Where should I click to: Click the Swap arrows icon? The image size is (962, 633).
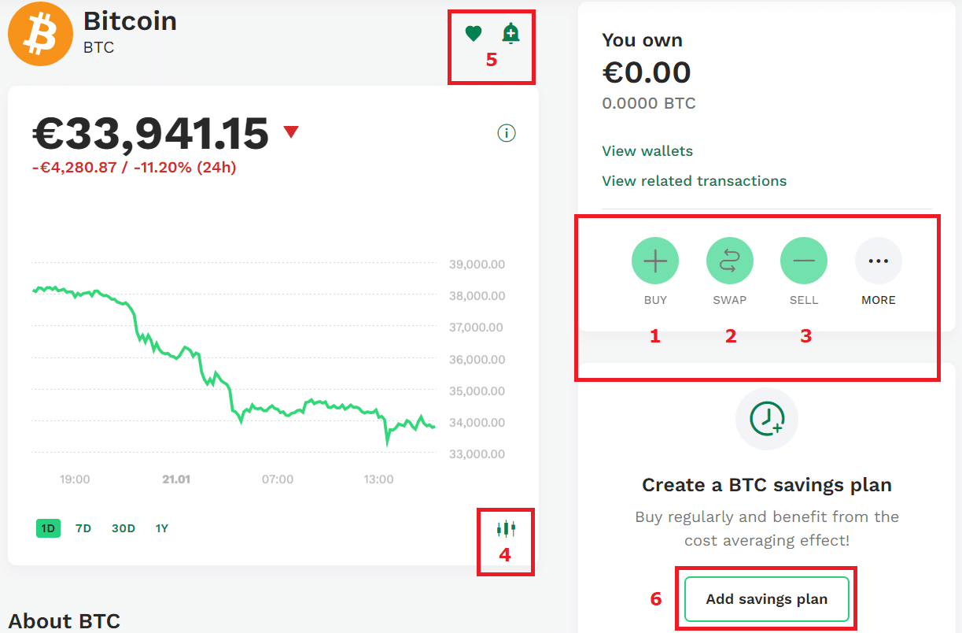coord(729,261)
